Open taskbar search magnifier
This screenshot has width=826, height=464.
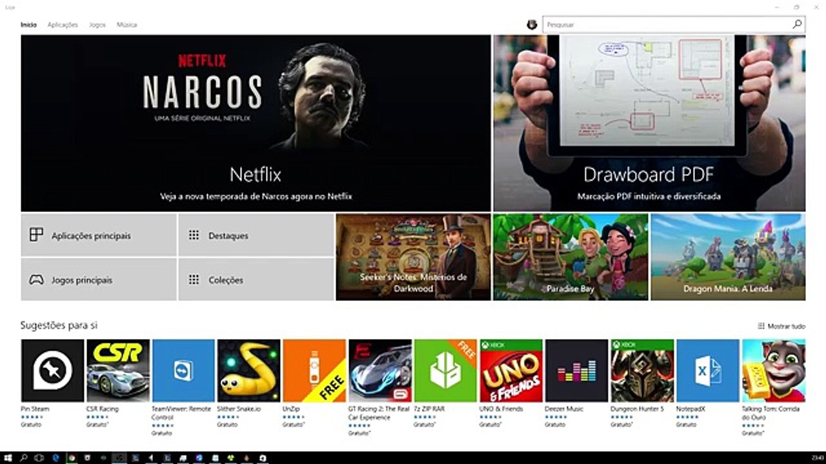(24, 458)
